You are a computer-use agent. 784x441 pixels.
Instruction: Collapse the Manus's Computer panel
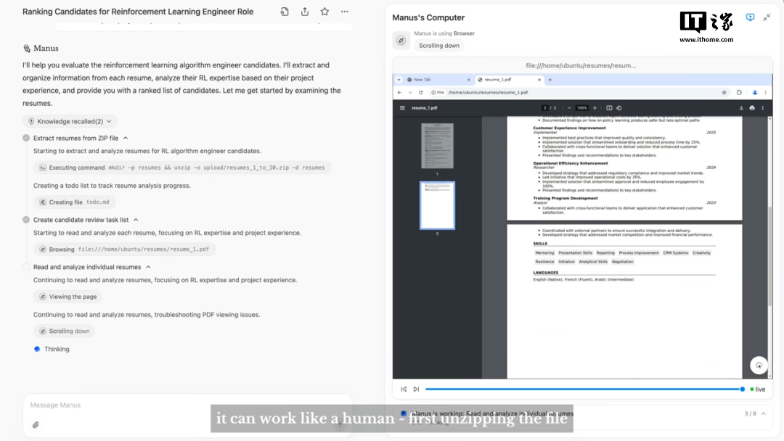coord(767,17)
